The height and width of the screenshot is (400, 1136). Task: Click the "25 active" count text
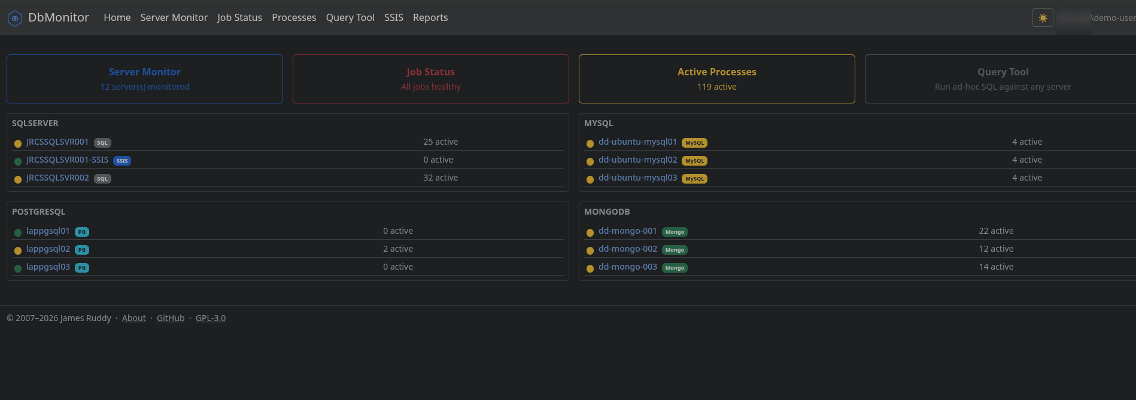pos(441,142)
